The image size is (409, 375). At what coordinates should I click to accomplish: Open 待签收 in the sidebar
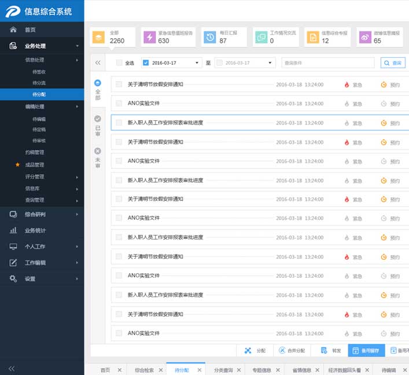pyautogui.click(x=39, y=72)
